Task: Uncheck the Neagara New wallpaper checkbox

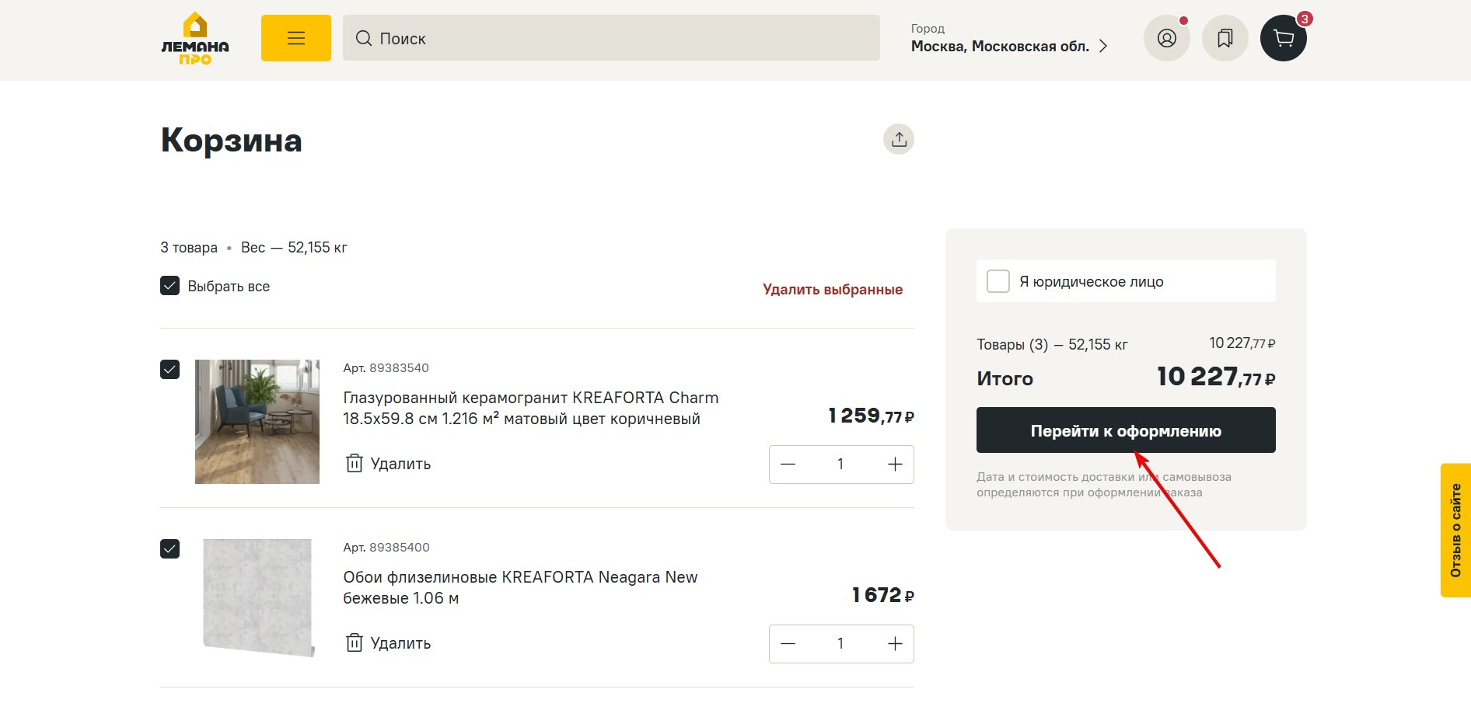Action: click(x=170, y=549)
